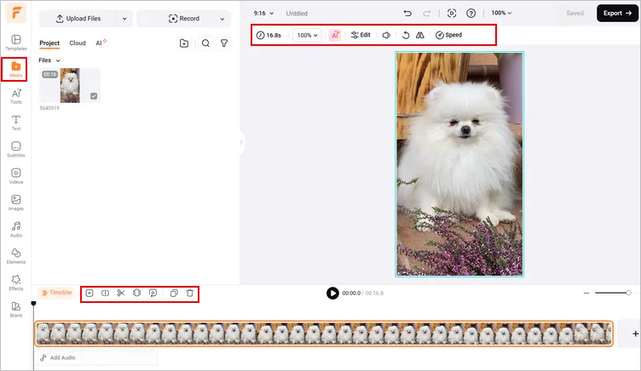Expand the Upload Files dropdown arrow
The image size is (641, 371).
click(x=124, y=19)
